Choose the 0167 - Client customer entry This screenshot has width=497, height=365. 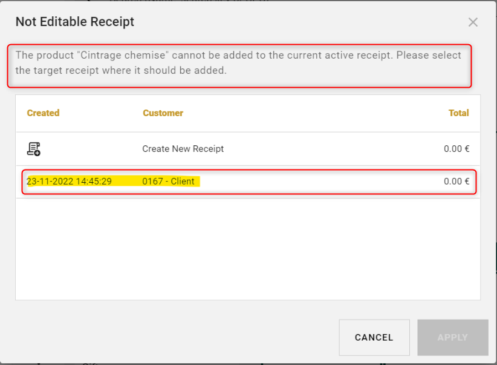coord(168,181)
